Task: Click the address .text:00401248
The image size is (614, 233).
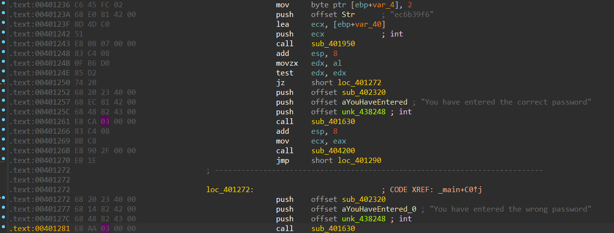Action: click(40, 54)
